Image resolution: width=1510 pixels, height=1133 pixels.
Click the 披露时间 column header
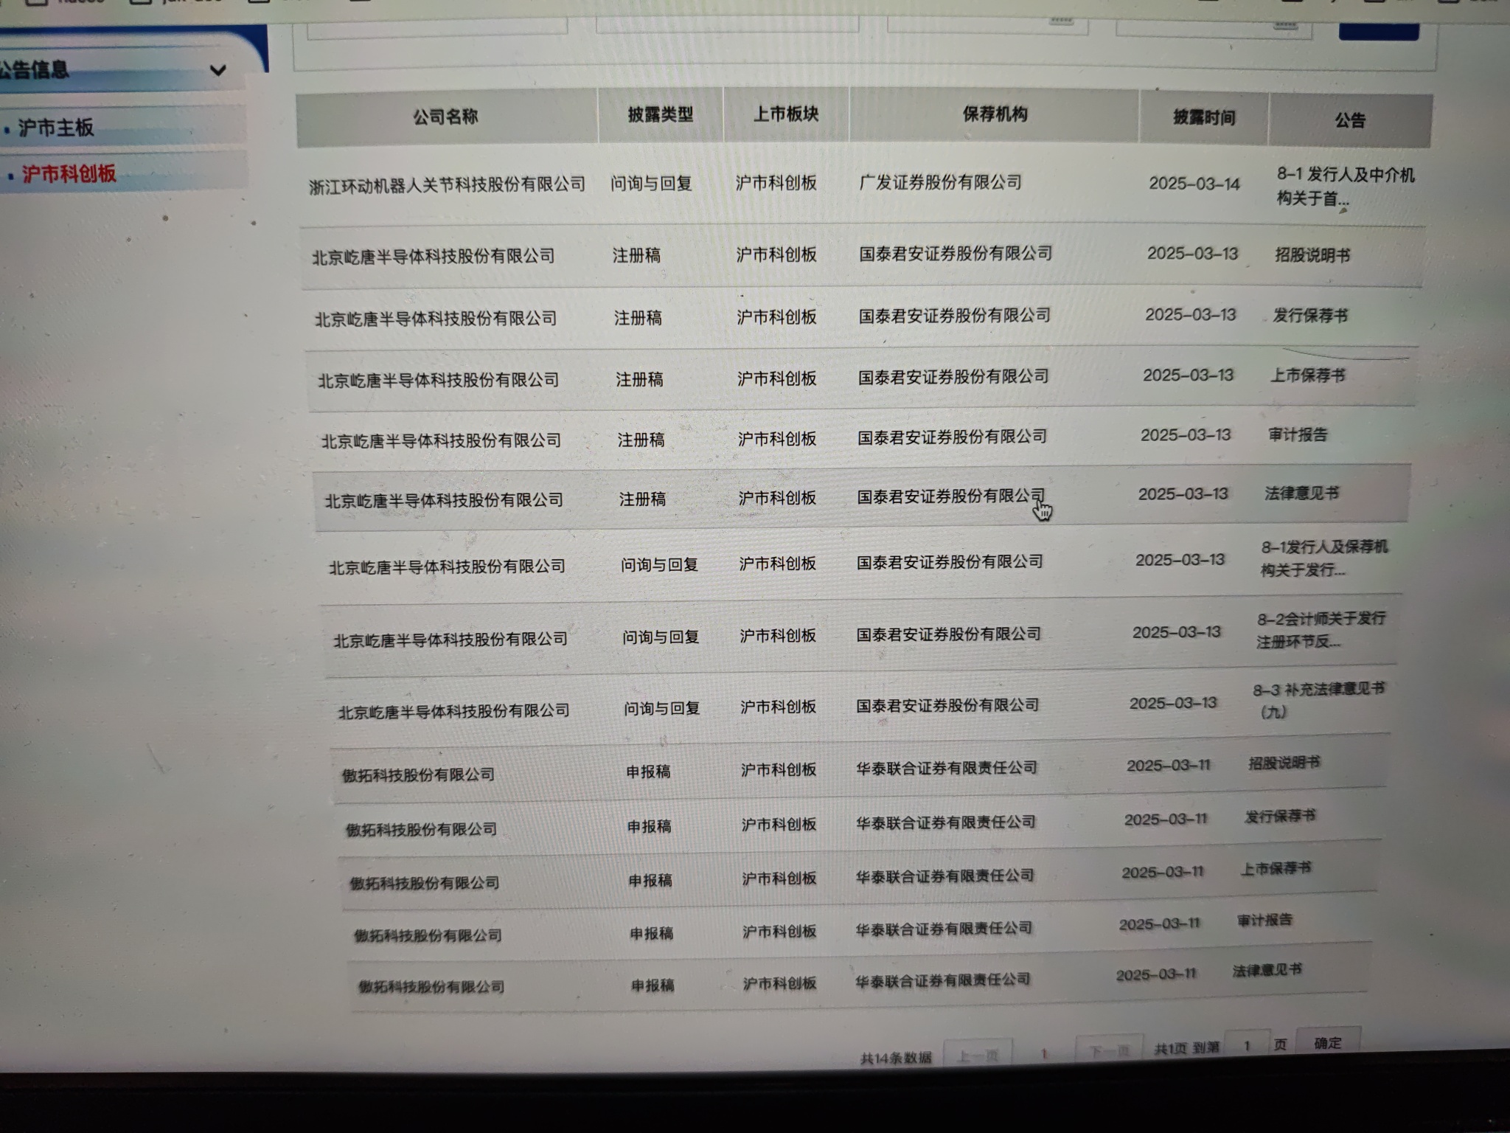[1204, 117]
